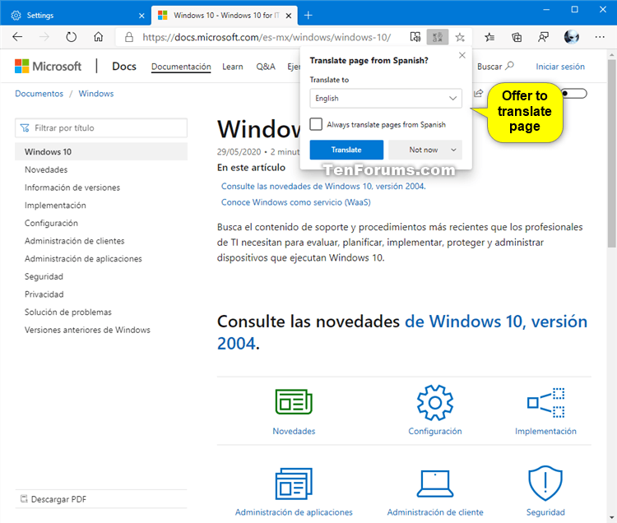This screenshot has height=523, width=617.
Task: Open the immersive reader icon
Action: [x=415, y=37]
